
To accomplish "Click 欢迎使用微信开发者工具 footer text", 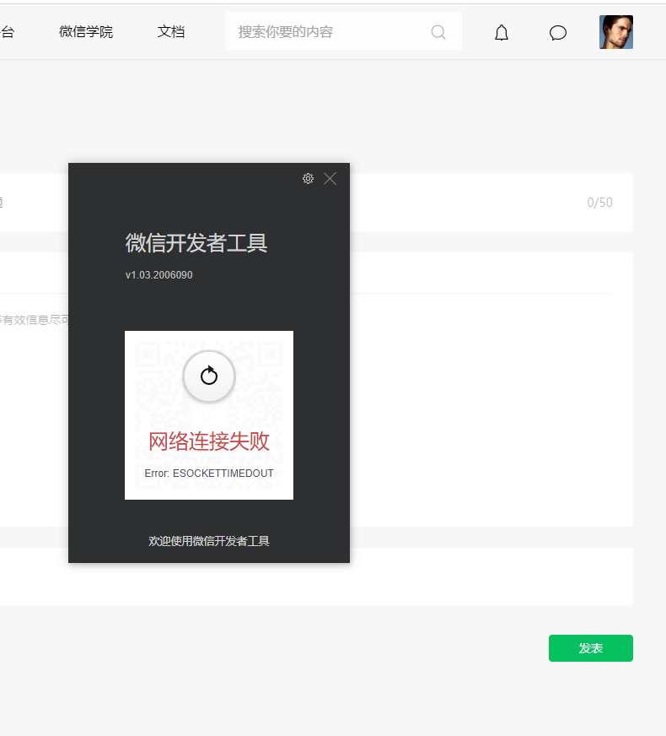I will point(209,541).
